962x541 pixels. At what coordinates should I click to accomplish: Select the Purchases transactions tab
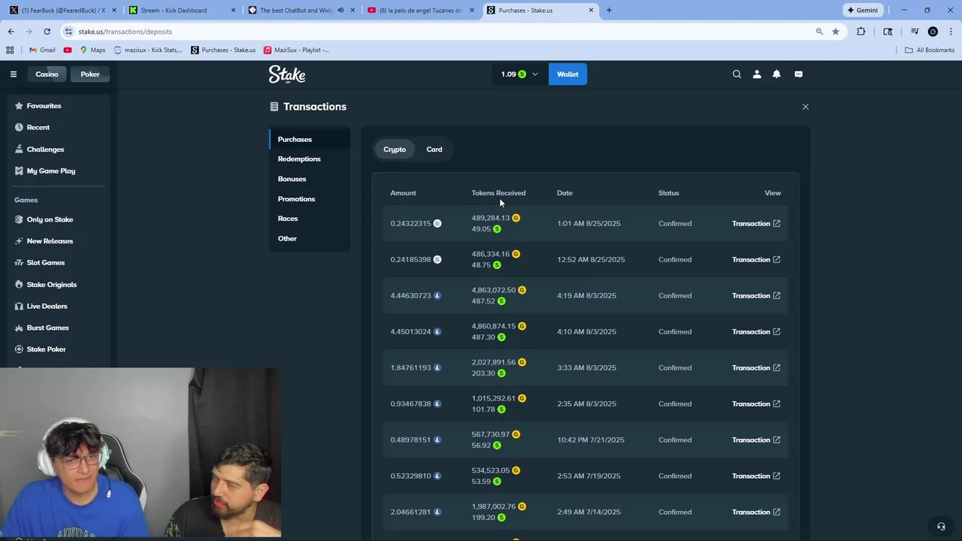(x=310, y=139)
